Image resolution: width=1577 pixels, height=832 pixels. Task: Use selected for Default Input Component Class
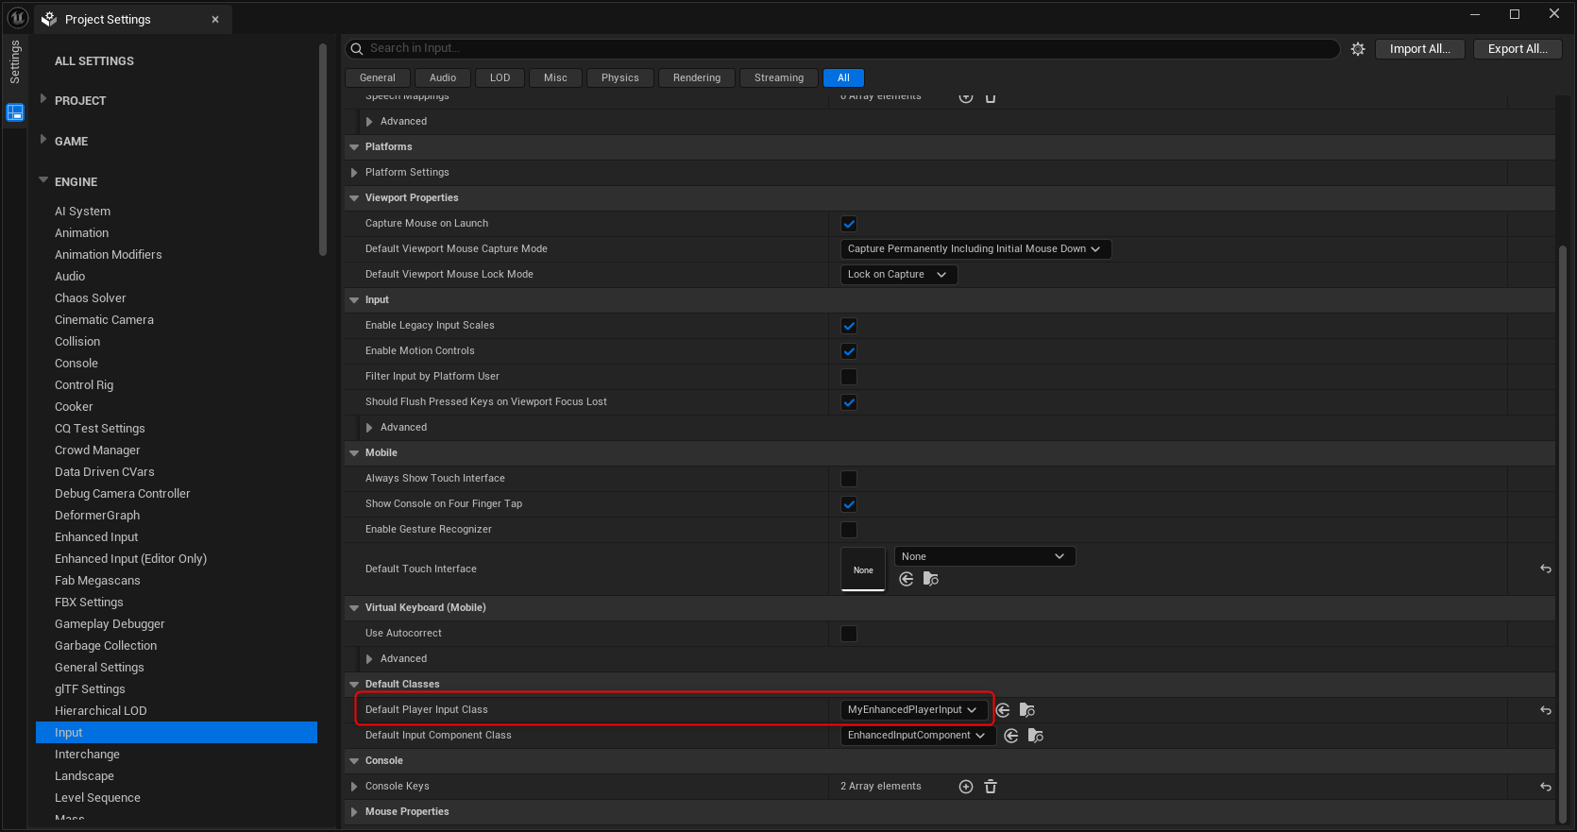point(1011,736)
